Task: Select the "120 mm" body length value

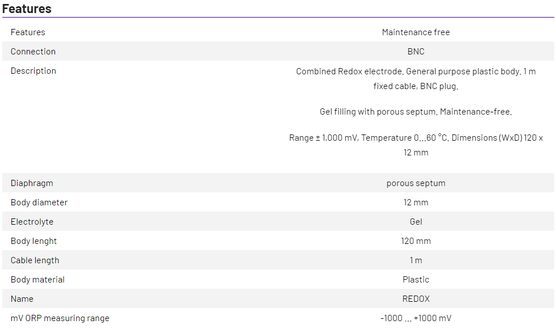Action: click(416, 241)
